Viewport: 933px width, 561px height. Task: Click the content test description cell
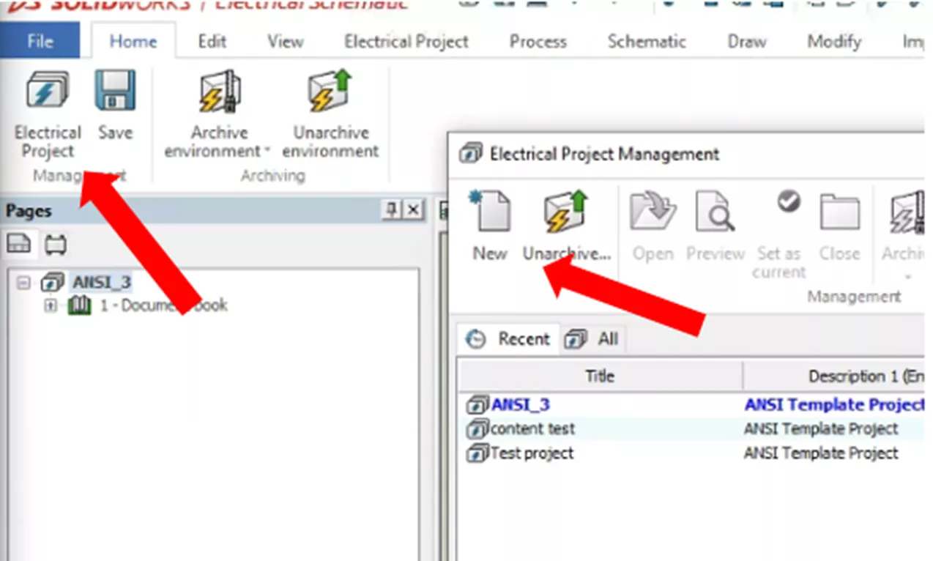pyautogui.click(x=820, y=429)
